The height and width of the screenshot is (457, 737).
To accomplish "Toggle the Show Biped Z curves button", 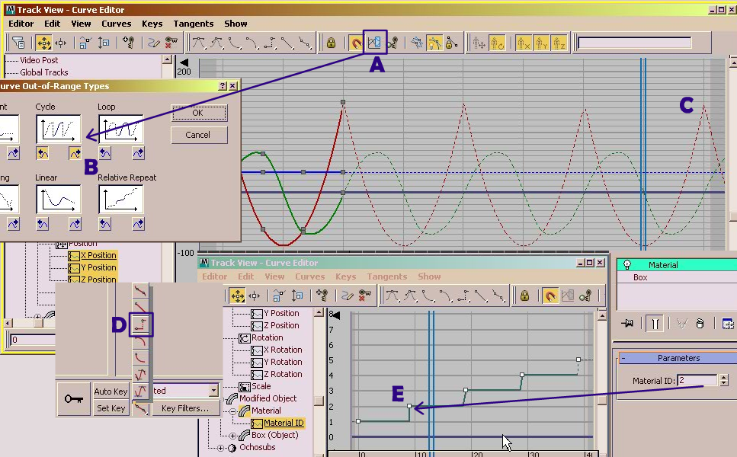I will coord(559,43).
